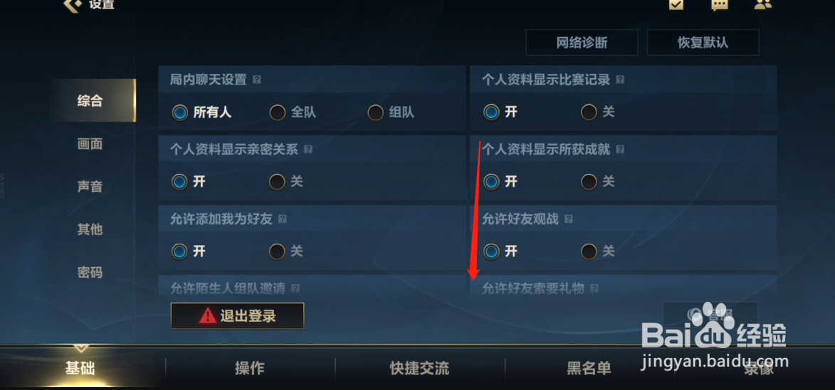Click the 退出登录 logout button
The width and height of the screenshot is (835, 390).
pos(238,316)
